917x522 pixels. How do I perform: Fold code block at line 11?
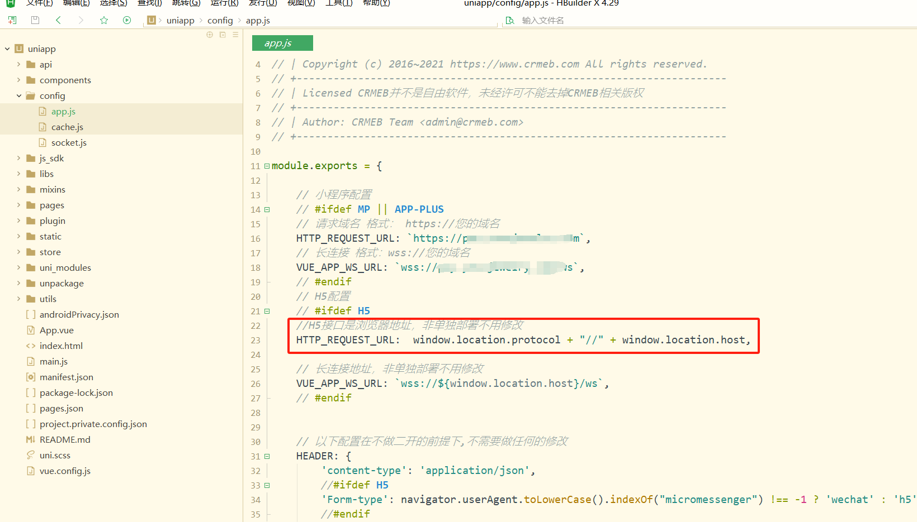pyautogui.click(x=267, y=166)
